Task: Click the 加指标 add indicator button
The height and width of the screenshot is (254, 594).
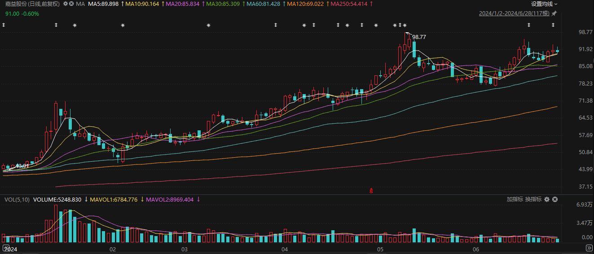Action: 515,199
